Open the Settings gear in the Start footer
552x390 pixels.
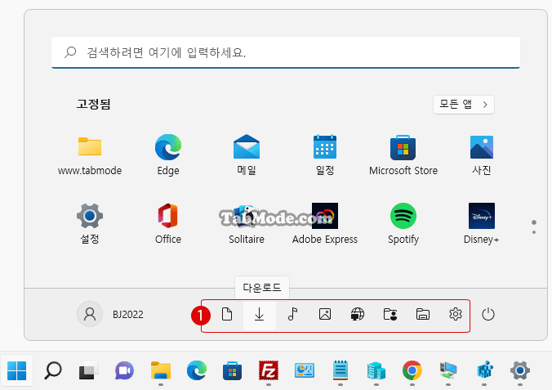click(x=456, y=314)
